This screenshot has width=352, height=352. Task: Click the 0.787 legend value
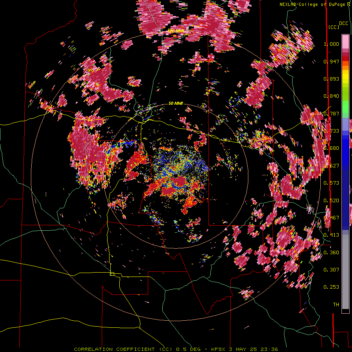(331, 113)
